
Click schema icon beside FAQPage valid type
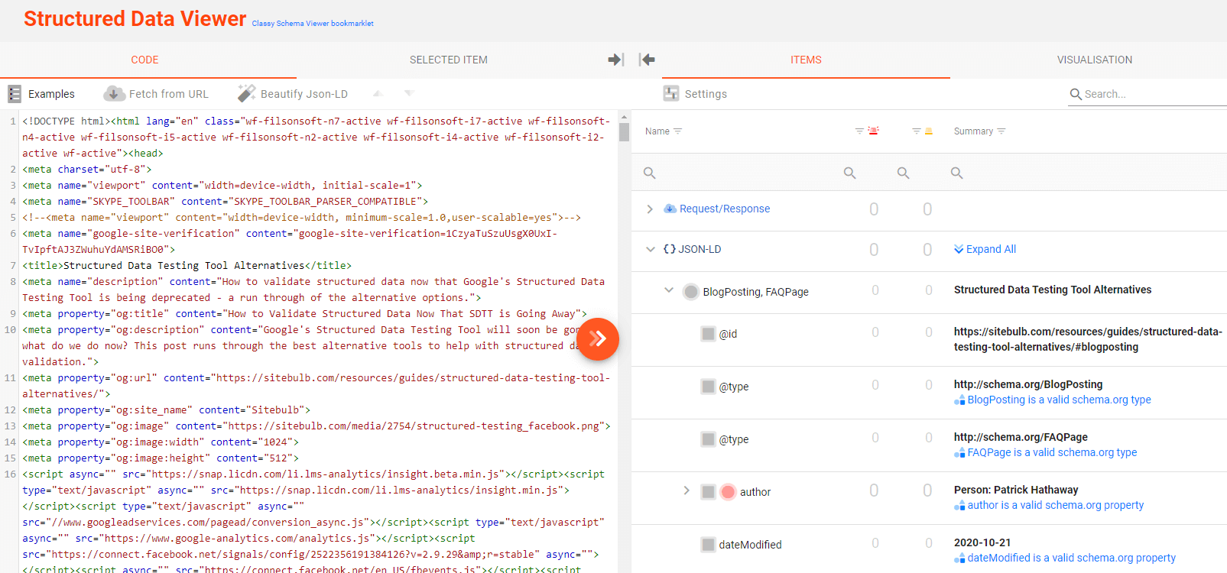959,453
